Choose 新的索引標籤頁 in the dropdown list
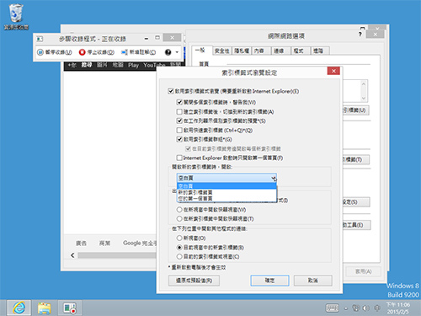Image resolution: width=421 pixels, height=316 pixels. tap(226, 192)
